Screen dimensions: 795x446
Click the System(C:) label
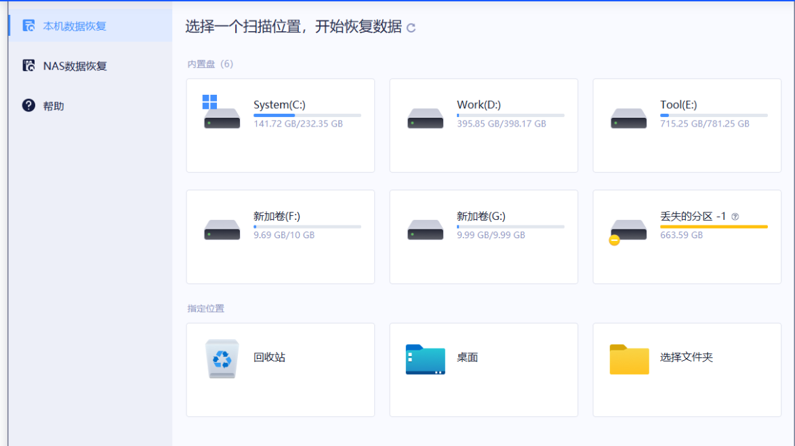[x=279, y=105]
